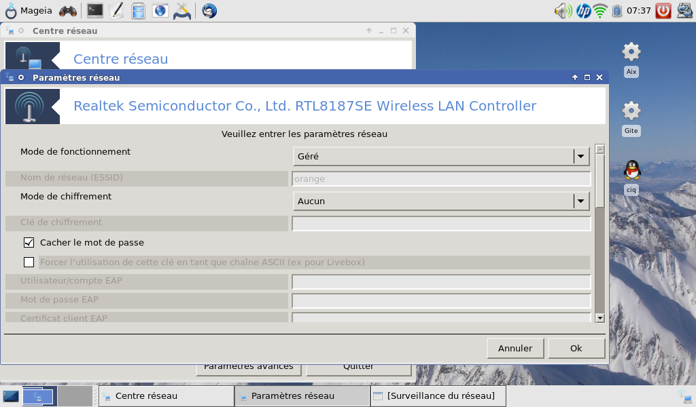The height and width of the screenshot is (407, 696).
Task: Launch the binoculars search tool in panel
Action: 68,11
